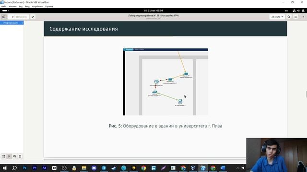Open the CapCut icon in taskbar
This screenshot has height=172, width=307.
pyautogui.click(x=54, y=168)
